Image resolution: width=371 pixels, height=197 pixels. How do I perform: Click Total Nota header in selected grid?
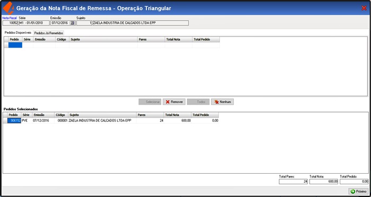[178, 115]
